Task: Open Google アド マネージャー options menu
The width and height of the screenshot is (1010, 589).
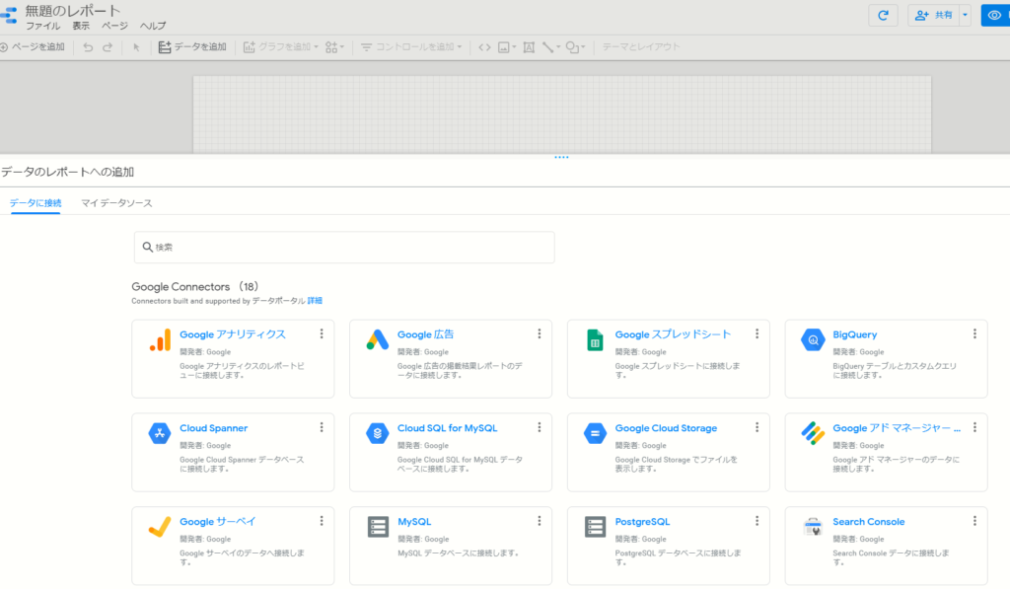Action: [x=974, y=427]
